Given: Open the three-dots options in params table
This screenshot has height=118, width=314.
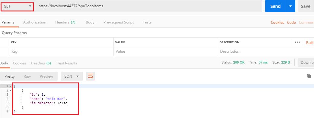Looking at the screenshot, I should [x=297, y=42].
